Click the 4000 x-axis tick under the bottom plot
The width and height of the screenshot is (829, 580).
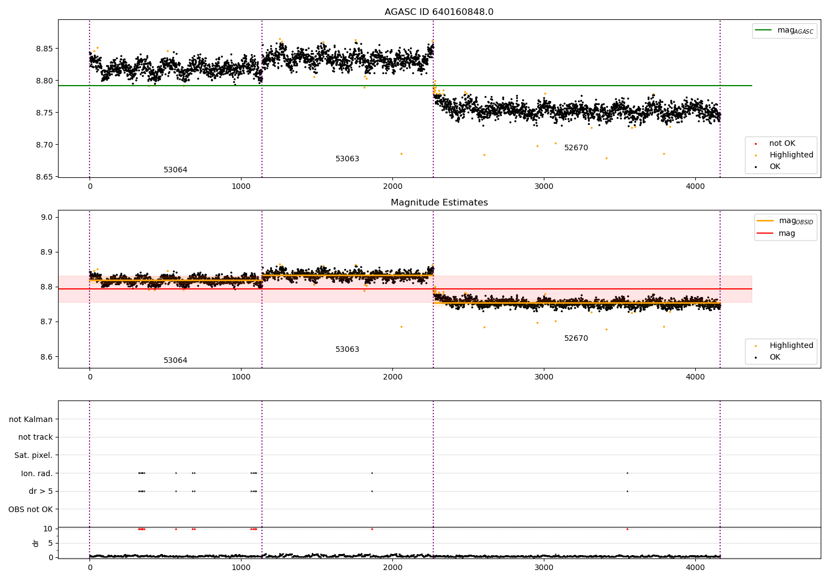click(695, 567)
